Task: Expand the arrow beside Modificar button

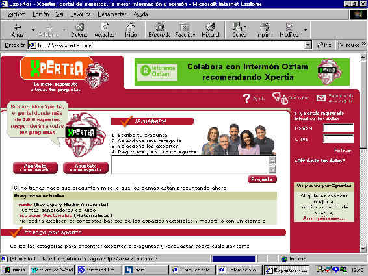Action: pos(306,30)
